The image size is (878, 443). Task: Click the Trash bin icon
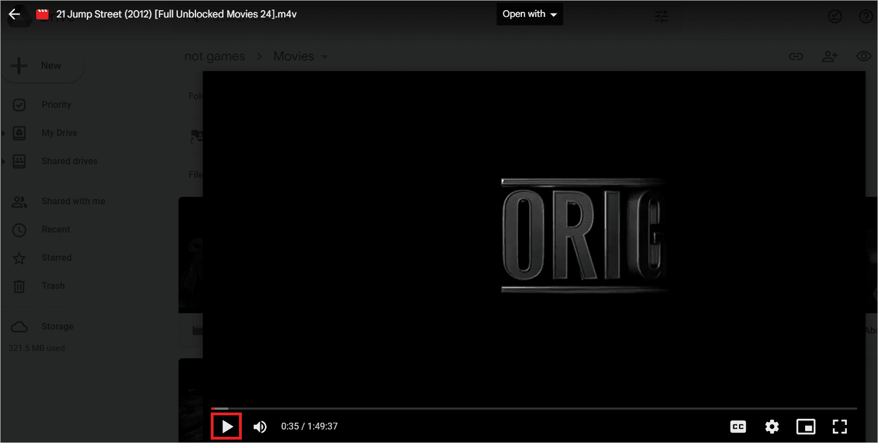19,286
